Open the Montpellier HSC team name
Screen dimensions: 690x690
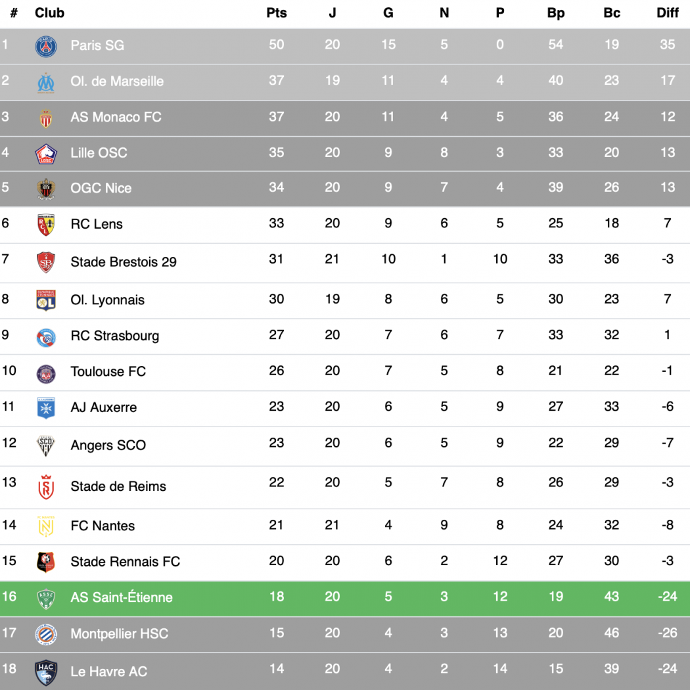[119, 633]
